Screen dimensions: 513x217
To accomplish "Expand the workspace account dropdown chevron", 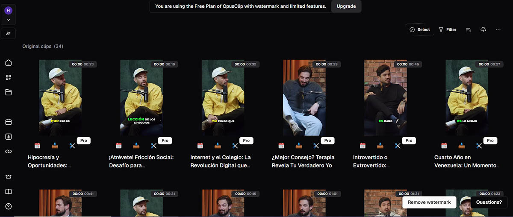I will (9, 20).
